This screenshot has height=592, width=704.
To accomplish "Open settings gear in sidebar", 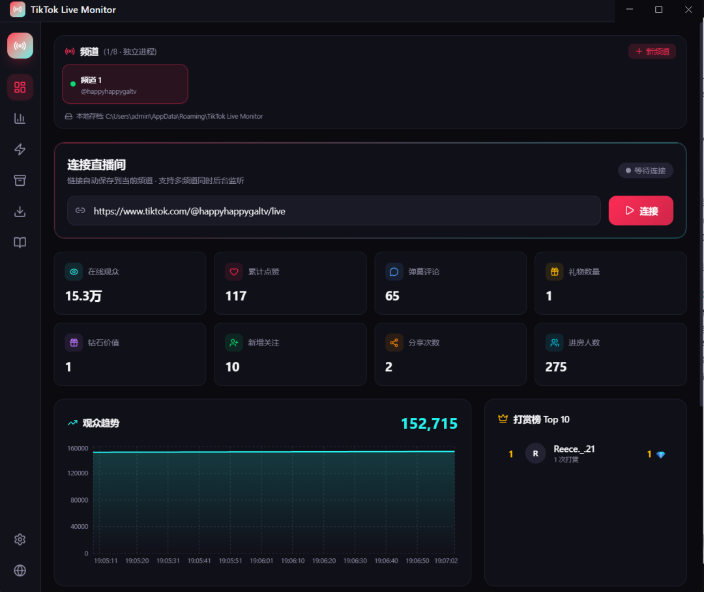I will pyautogui.click(x=20, y=539).
